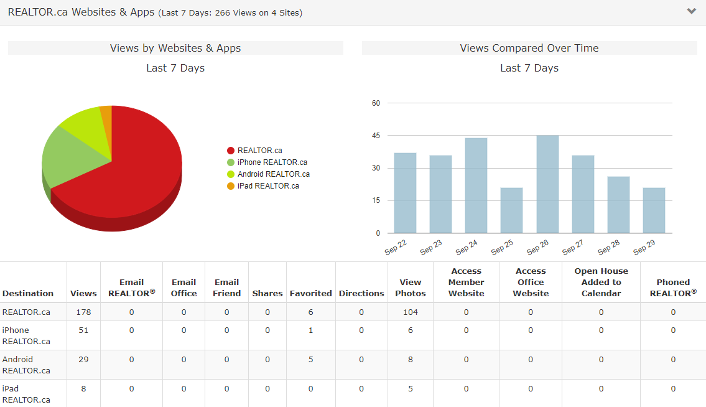This screenshot has width=706, height=407.
Task: Click the Sep 27 bar in chart
Action: tap(583, 194)
